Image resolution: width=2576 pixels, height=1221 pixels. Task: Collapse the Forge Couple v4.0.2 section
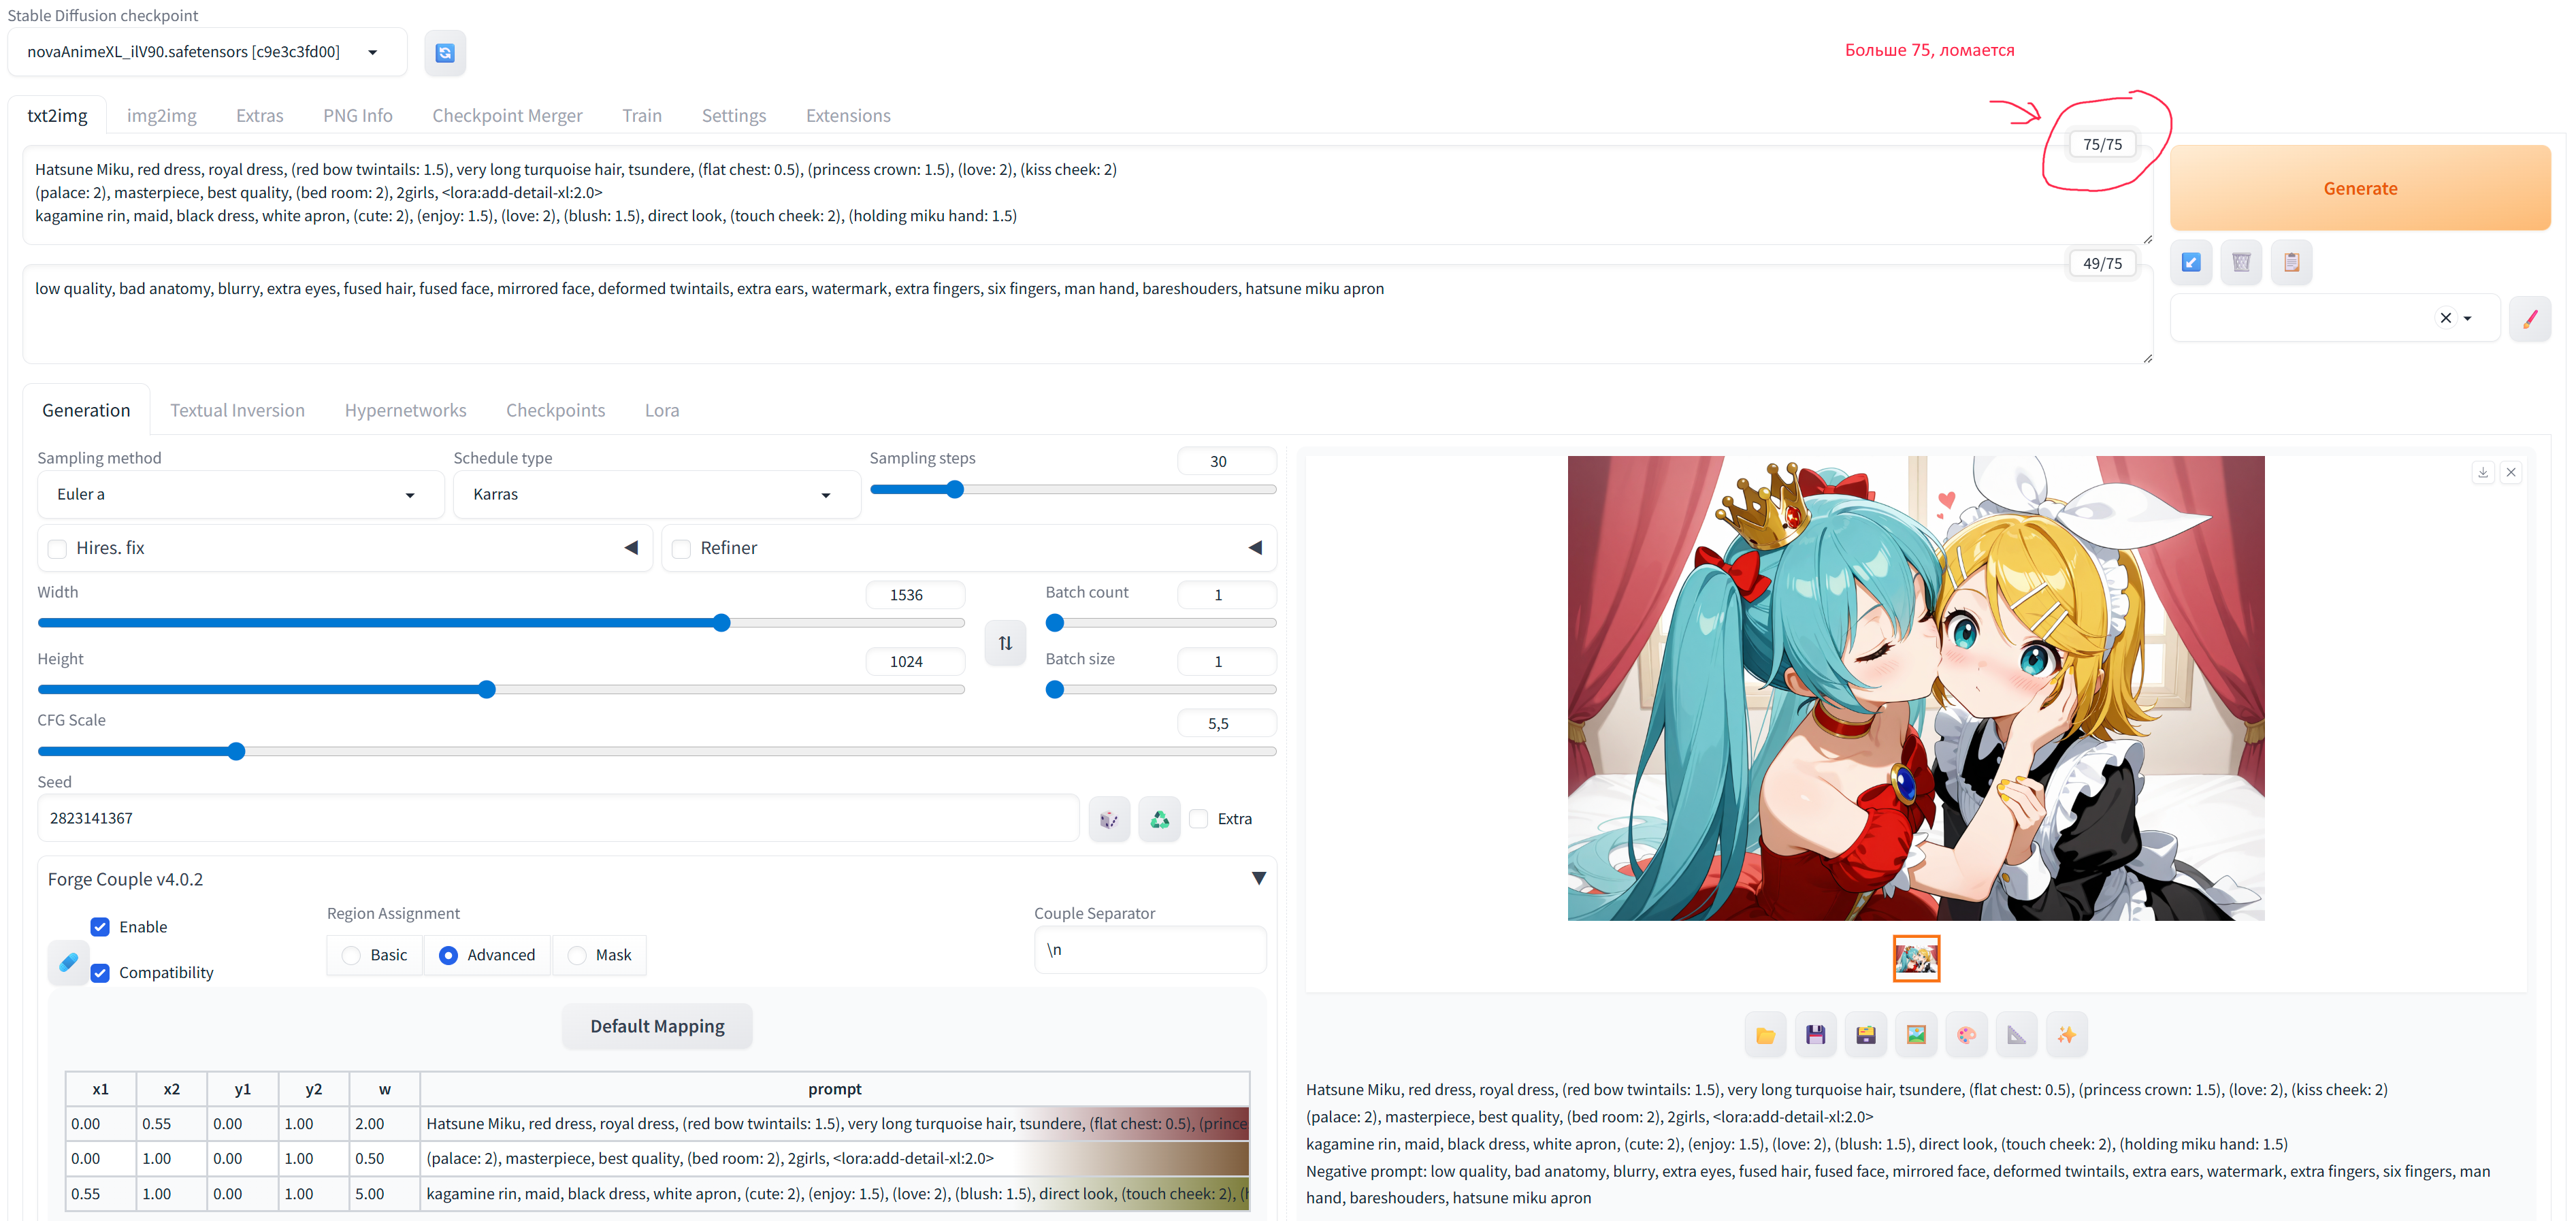(x=1258, y=878)
